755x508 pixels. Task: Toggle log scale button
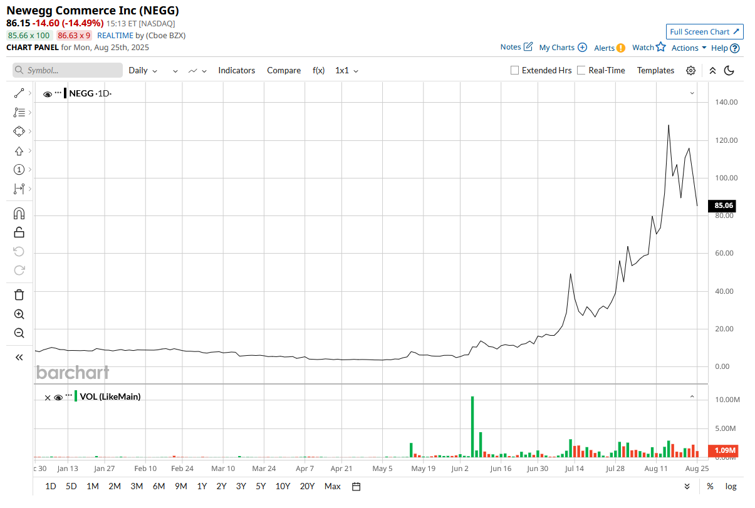click(x=731, y=486)
